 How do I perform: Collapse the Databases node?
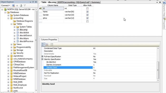point(5,12)
